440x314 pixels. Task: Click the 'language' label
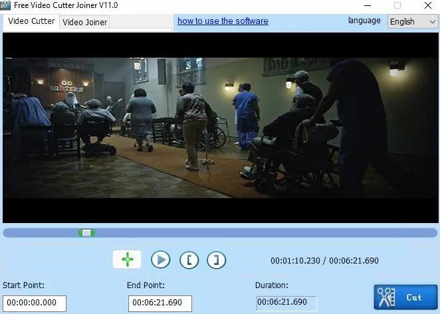(364, 21)
